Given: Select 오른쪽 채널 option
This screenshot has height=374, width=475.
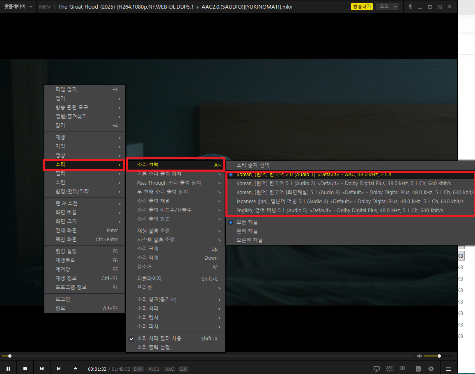Looking at the screenshot, I should [x=350, y=240].
